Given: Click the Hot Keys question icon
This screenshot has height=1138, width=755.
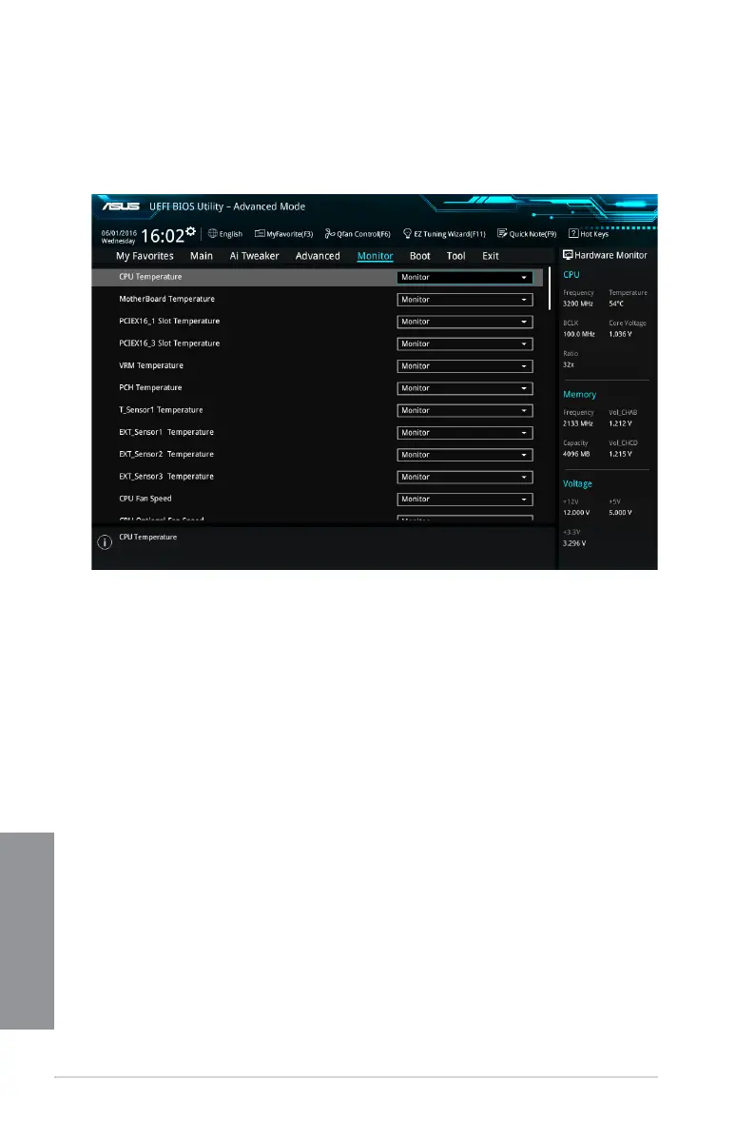Looking at the screenshot, I should point(573,234).
